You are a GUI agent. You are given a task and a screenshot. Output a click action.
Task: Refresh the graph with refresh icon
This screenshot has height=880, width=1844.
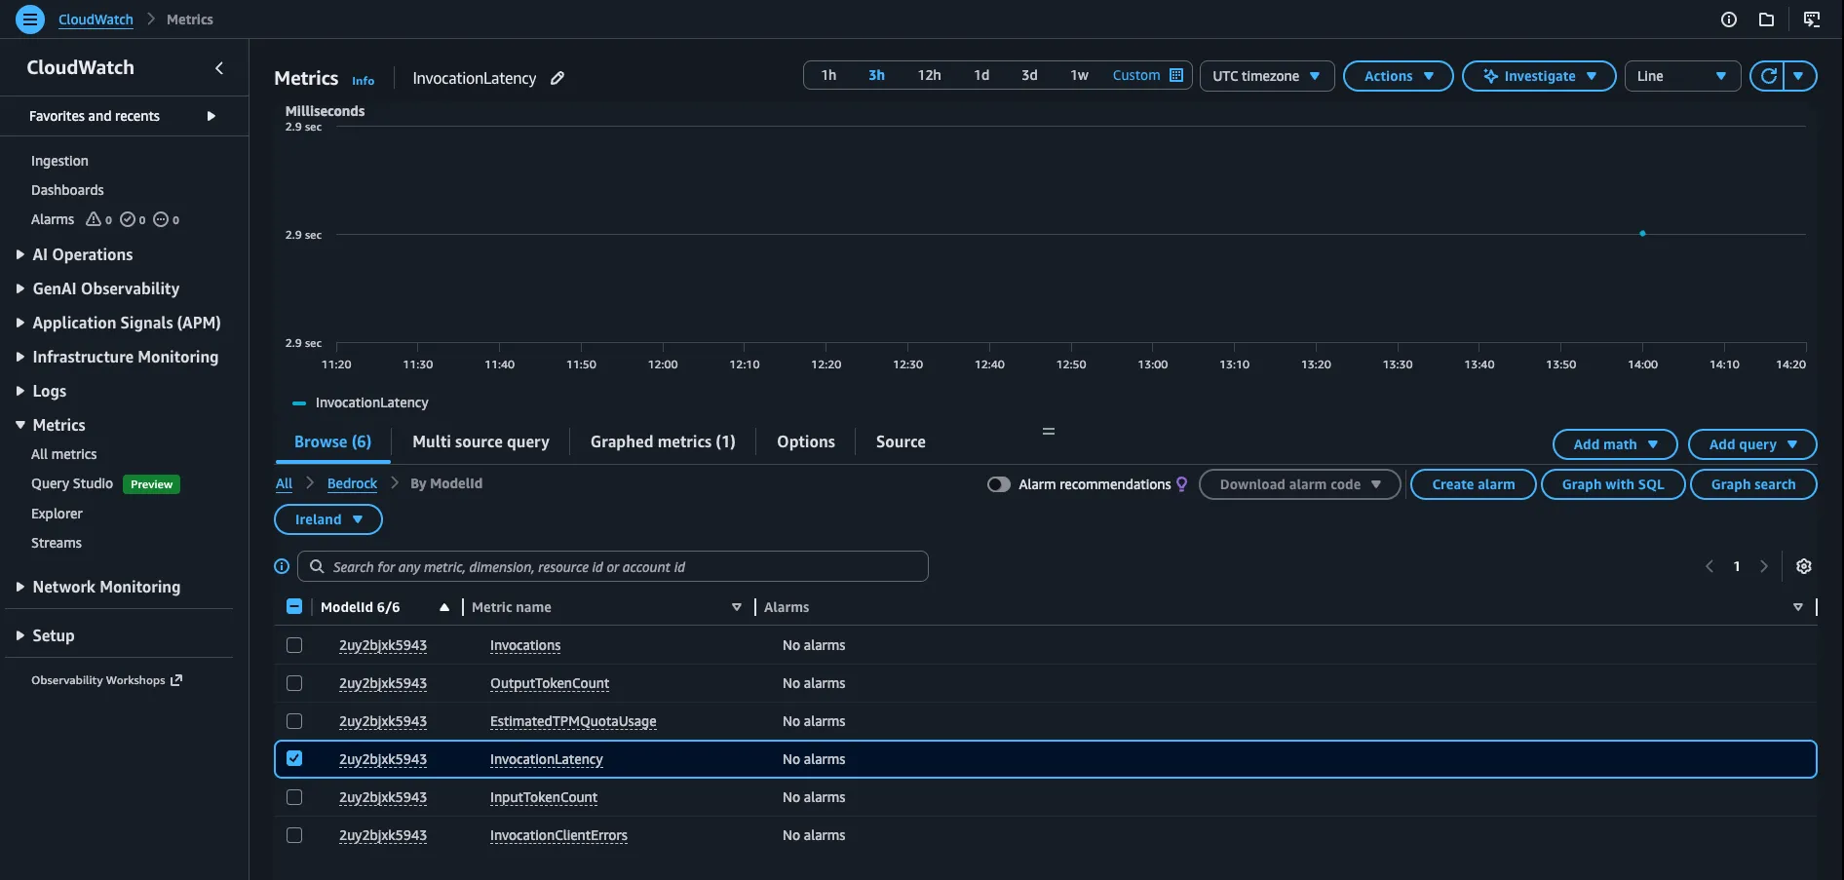(1768, 76)
